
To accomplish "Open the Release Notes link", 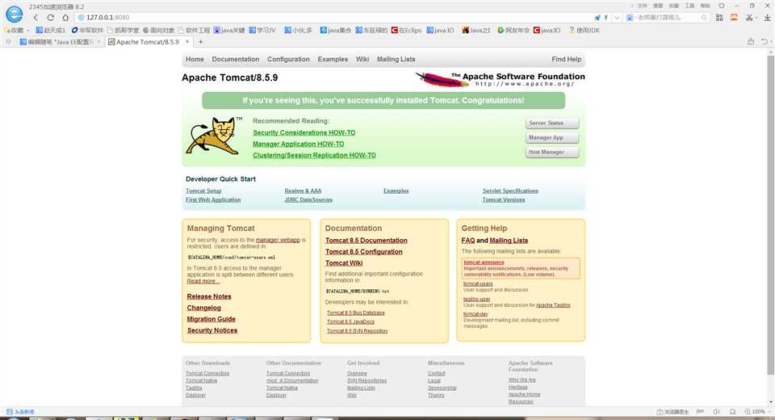I will [208, 296].
